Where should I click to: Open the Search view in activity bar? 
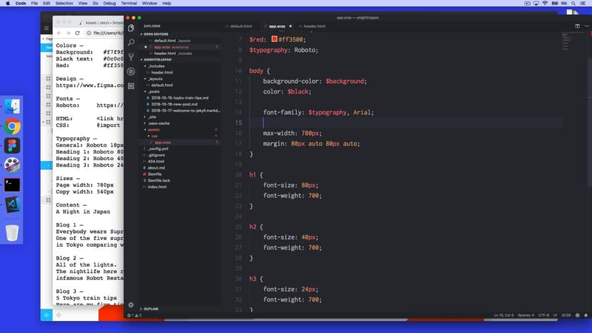[131, 43]
